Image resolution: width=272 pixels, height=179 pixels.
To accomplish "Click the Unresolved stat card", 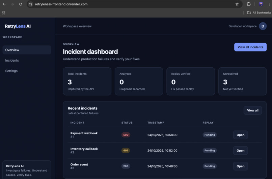I will 242,82.
